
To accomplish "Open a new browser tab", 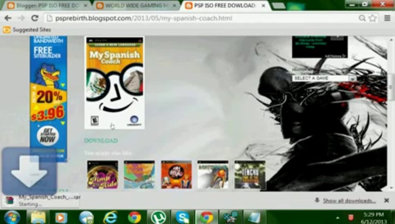I will (278, 6).
